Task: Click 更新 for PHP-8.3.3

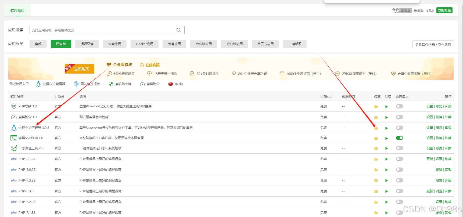Action: tap(430, 191)
